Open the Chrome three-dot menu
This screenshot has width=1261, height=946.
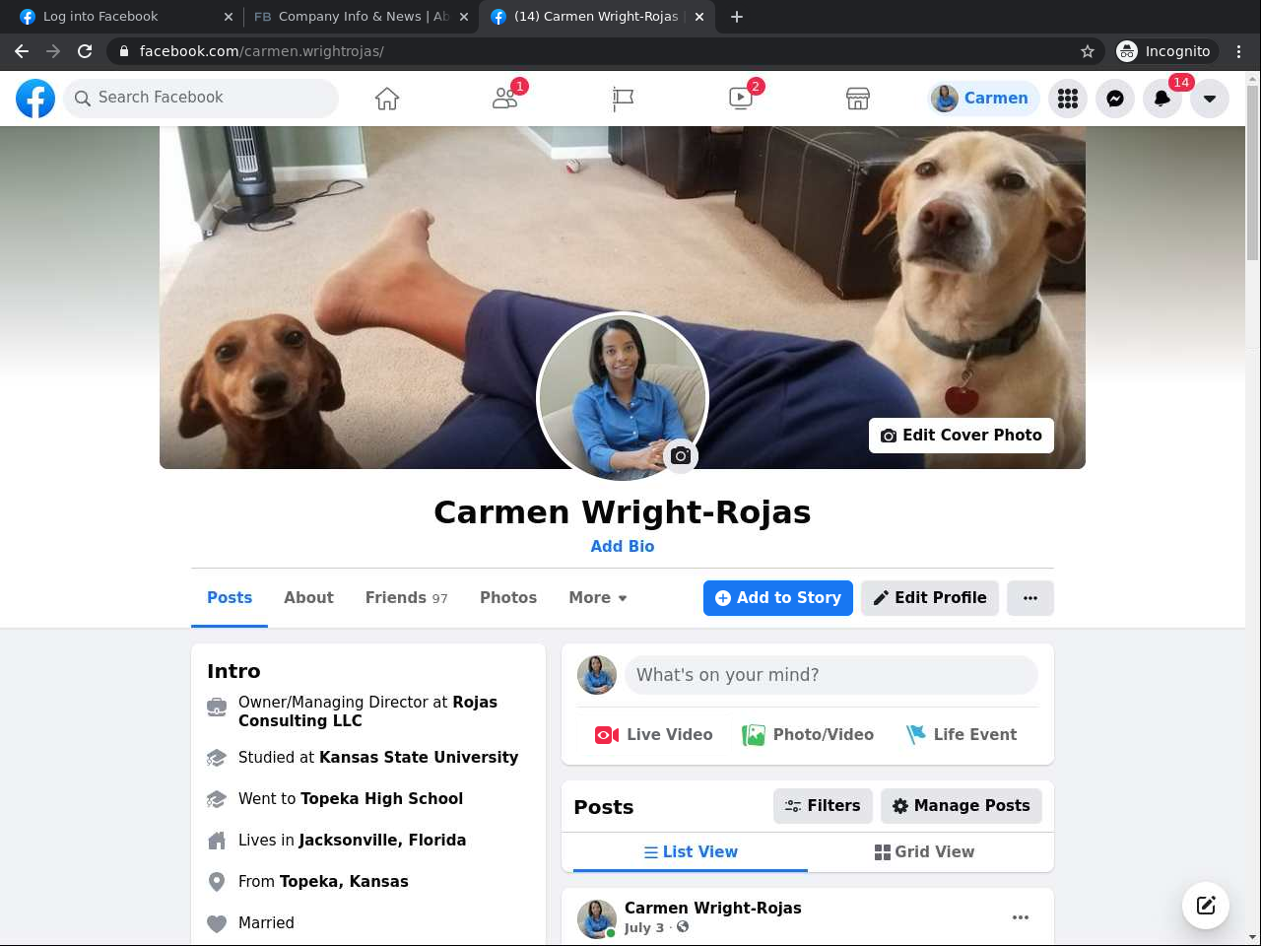[x=1239, y=51]
